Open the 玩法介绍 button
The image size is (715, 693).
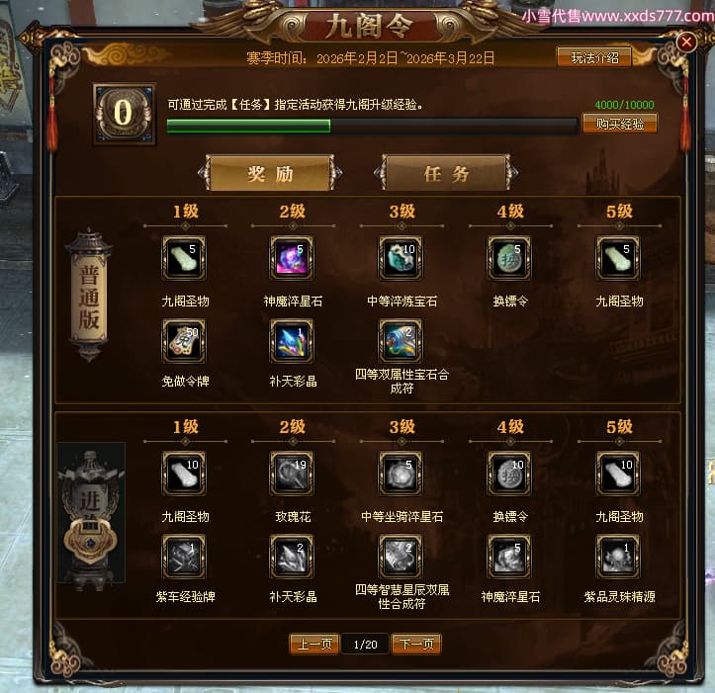coord(594,57)
